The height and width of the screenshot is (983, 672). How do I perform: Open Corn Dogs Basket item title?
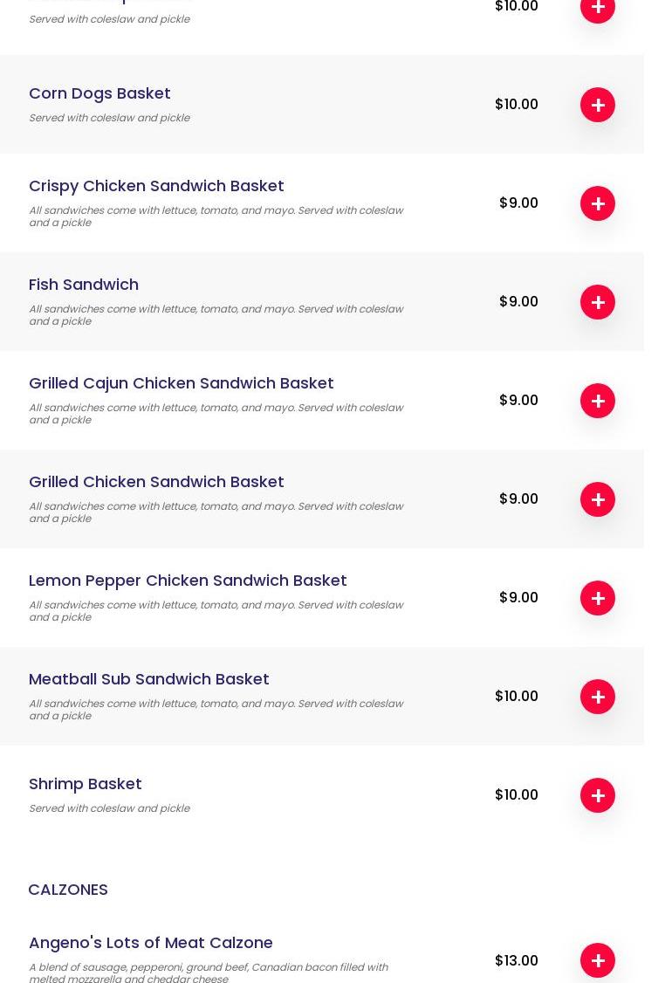pyautogui.click(x=99, y=93)
